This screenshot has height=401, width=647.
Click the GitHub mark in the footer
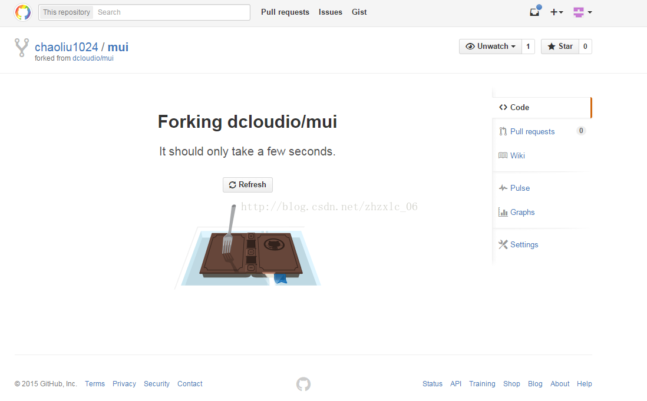click(x=303, y=384)
